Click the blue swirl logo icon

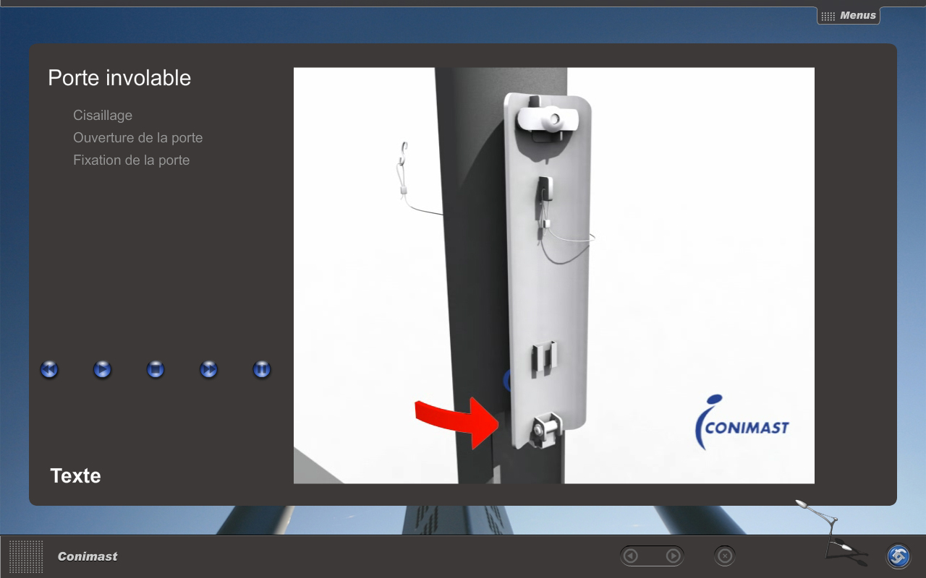[x=899, y=556]
